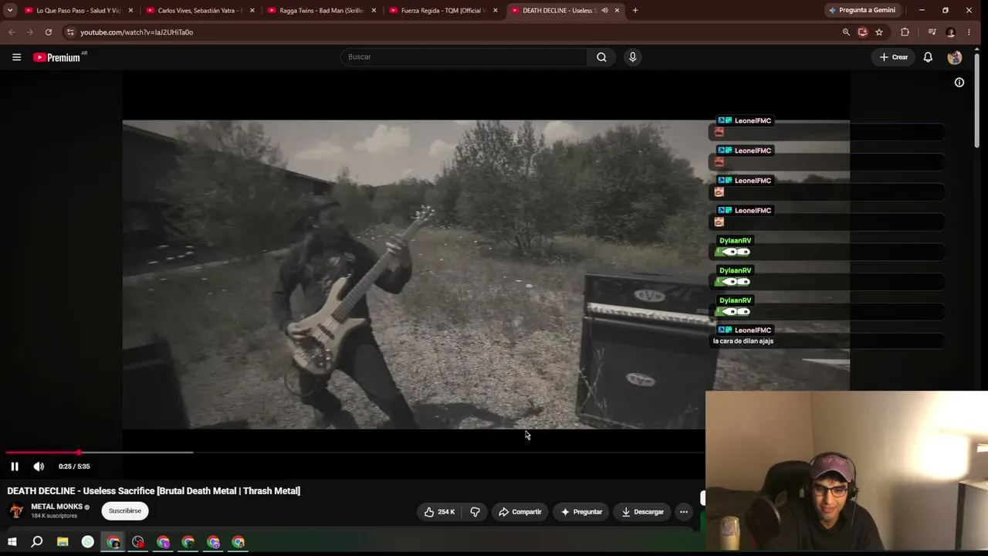This screenshot has width=988, height=556.
Task: Click the Compartir share button
Action: pos(520,512)
